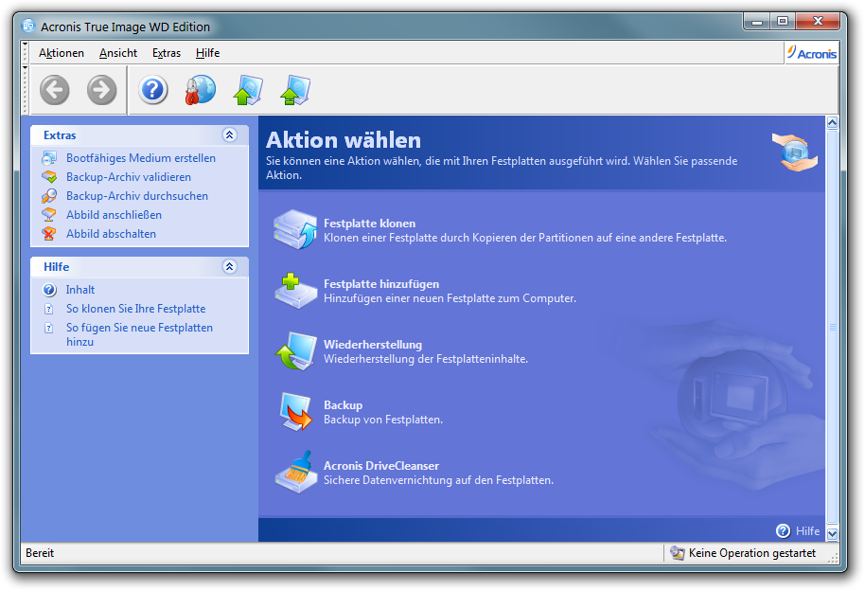Click the red X icon beside Abbild abschalten

pos(49,234)
